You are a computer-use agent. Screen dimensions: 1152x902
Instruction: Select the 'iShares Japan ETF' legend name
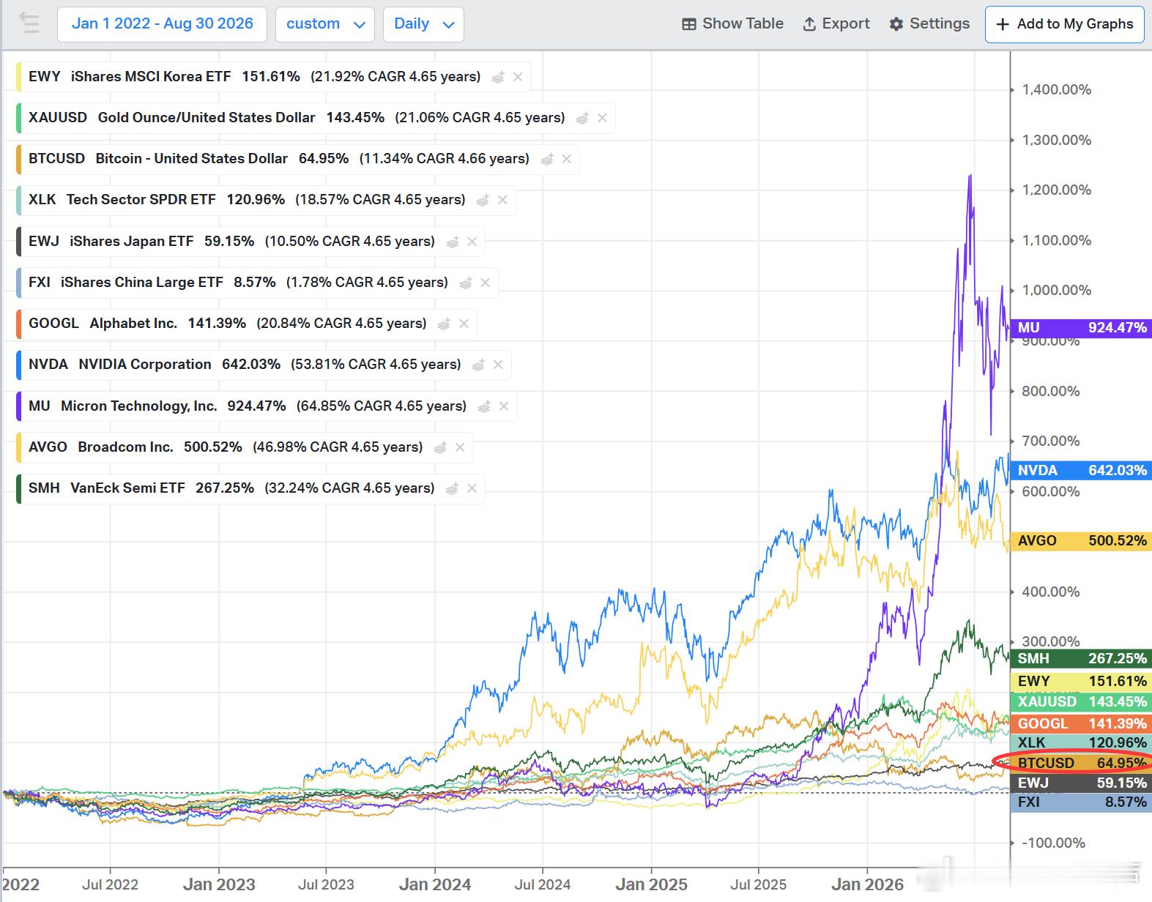pyautogui.click(x=132, y=242)
